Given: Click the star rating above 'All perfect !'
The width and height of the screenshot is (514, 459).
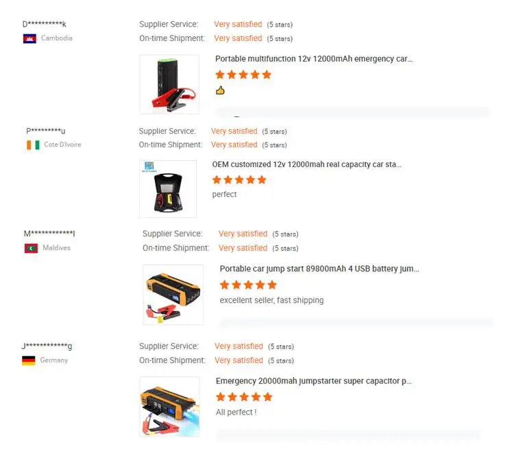Looking at the screenshot, I should tap(244, 397).
